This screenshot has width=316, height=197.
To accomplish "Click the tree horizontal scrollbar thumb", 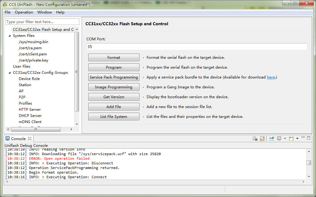I will 36,130.
